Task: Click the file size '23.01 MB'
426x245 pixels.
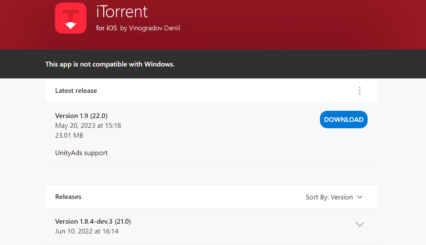Action: [69, 135]
